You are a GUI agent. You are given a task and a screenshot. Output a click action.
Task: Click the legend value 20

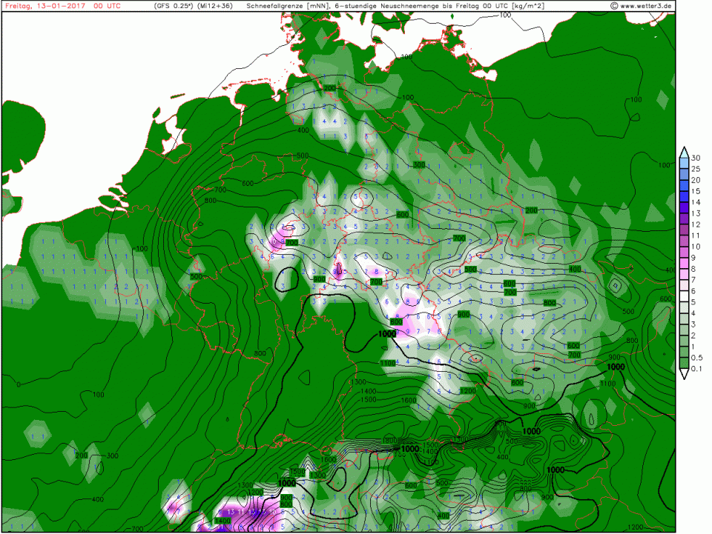pos(696,180)
